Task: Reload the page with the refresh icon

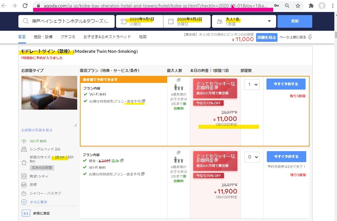Action: coord(25,6)
